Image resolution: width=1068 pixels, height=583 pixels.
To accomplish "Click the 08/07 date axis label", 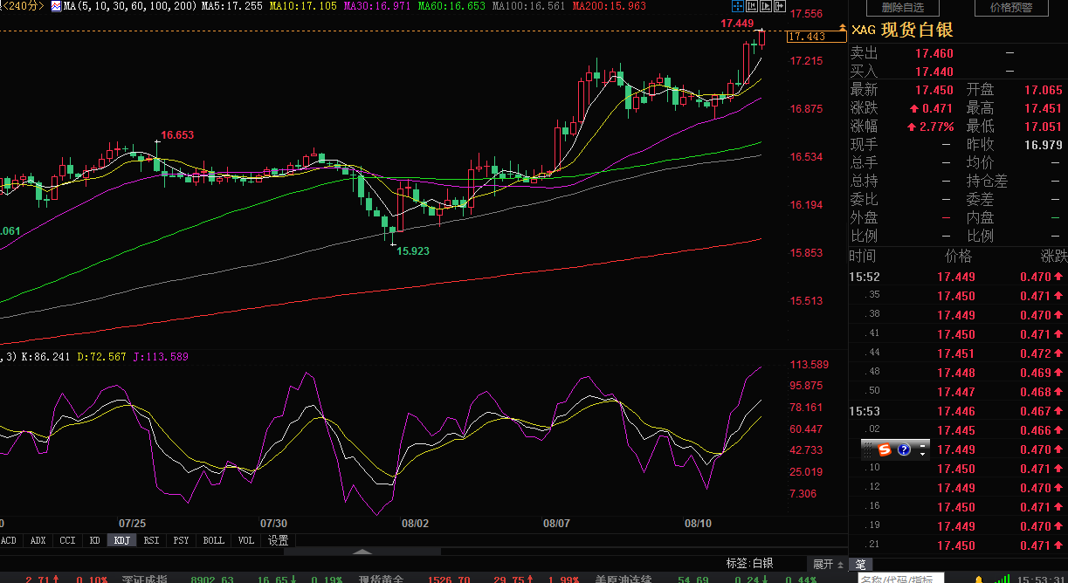I will (x=556, y=524).
